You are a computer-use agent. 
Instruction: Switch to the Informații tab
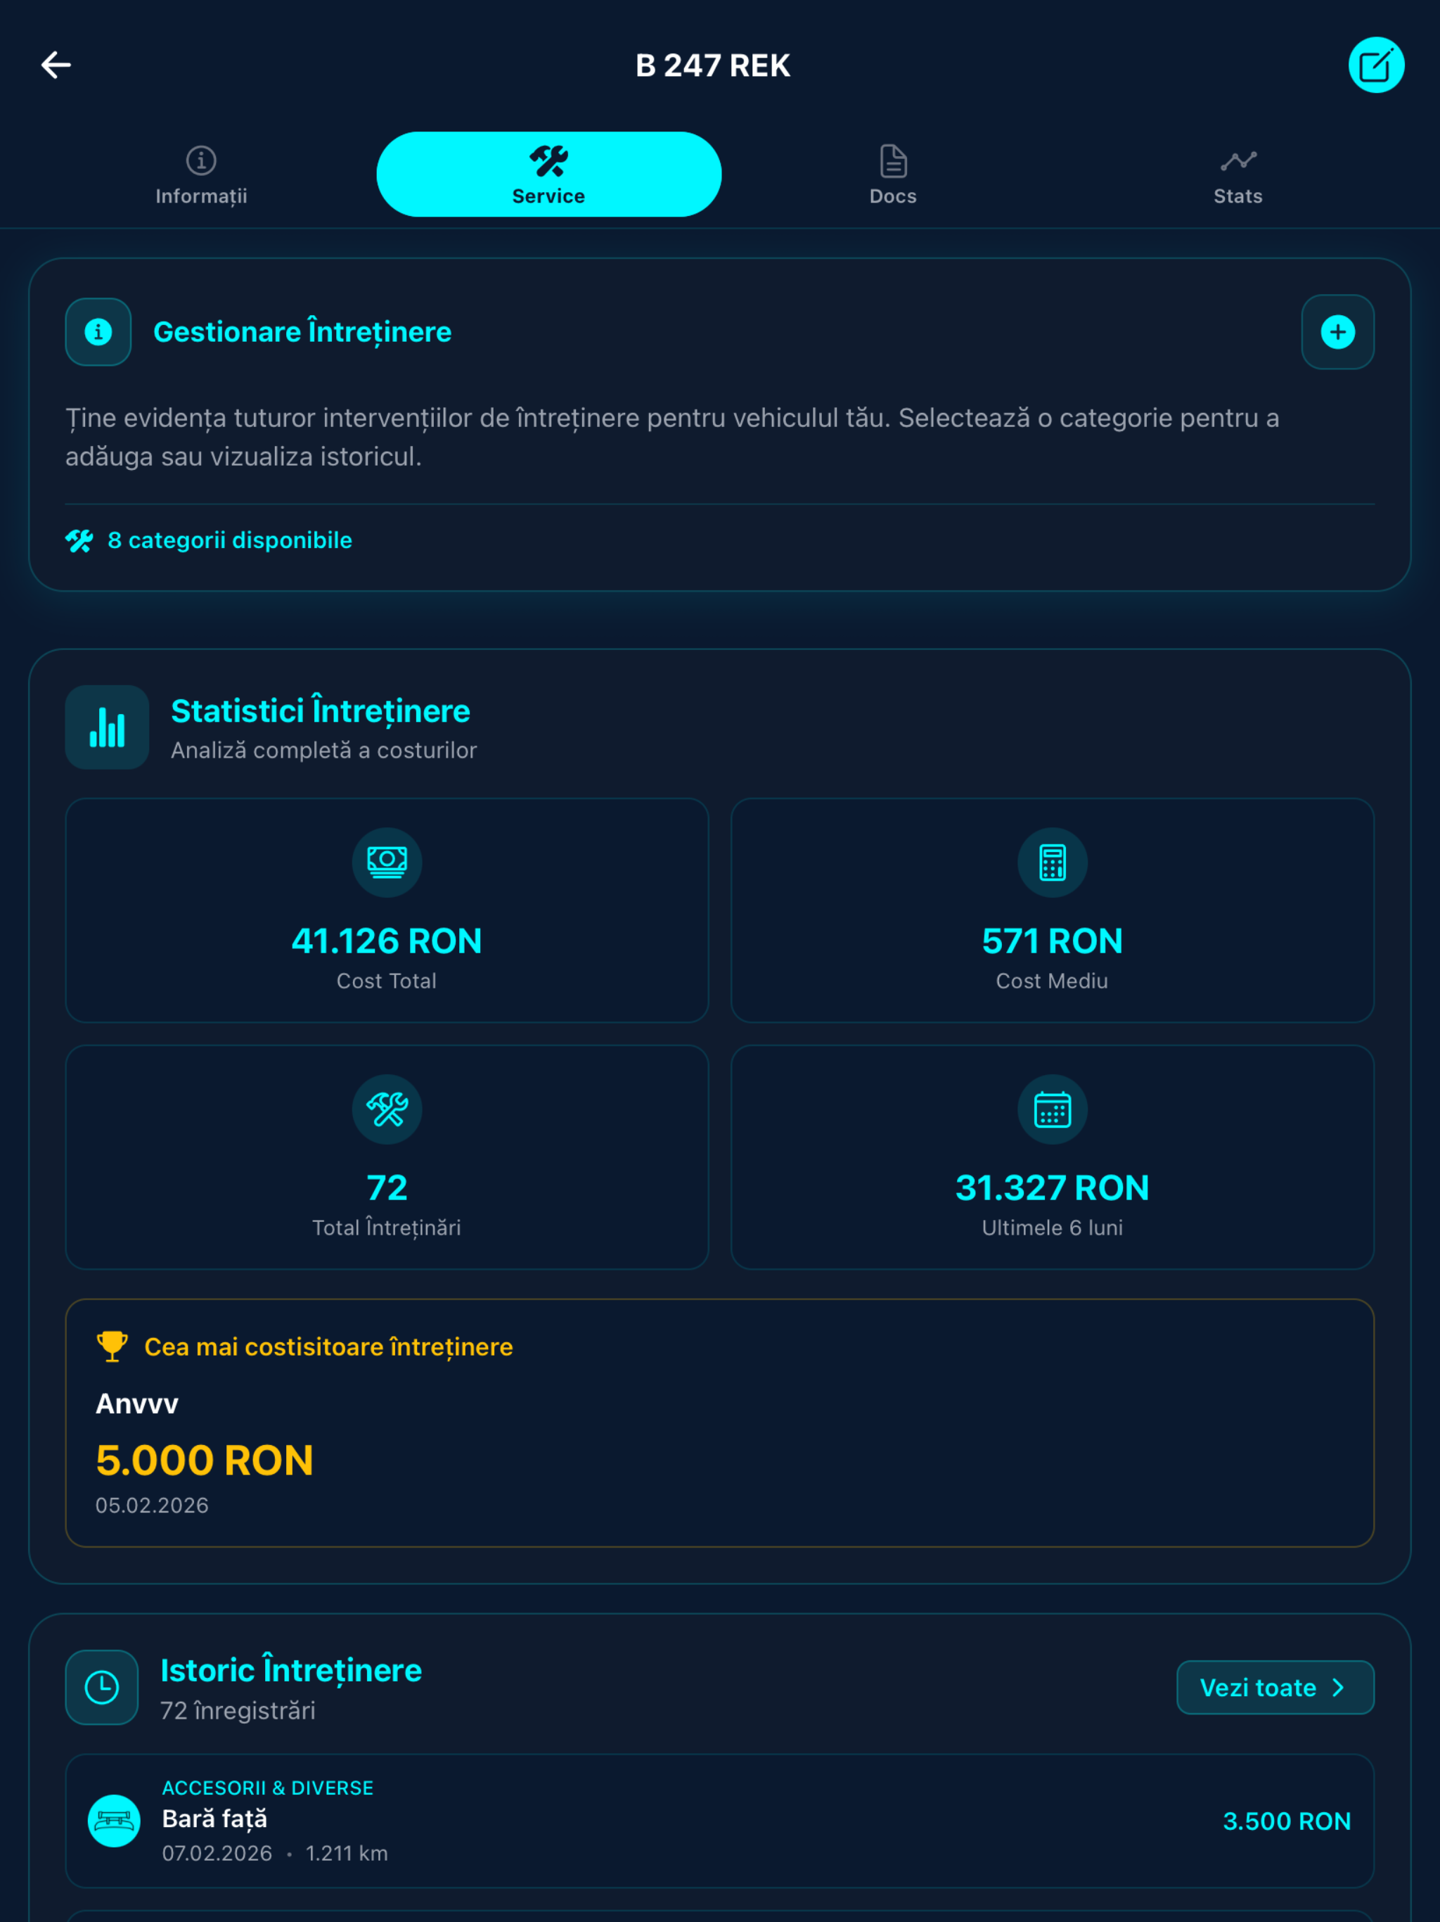tap(202, 175)
